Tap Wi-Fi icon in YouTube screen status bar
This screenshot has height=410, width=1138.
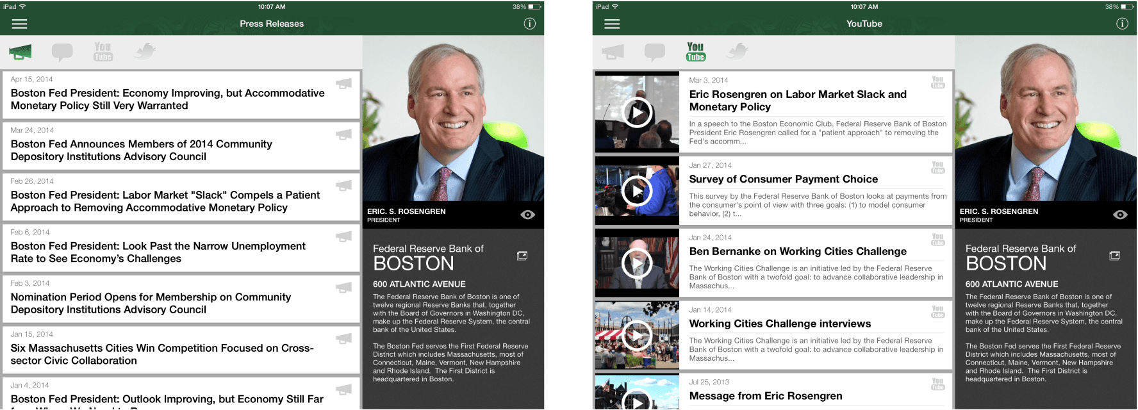tap(615, 6)
